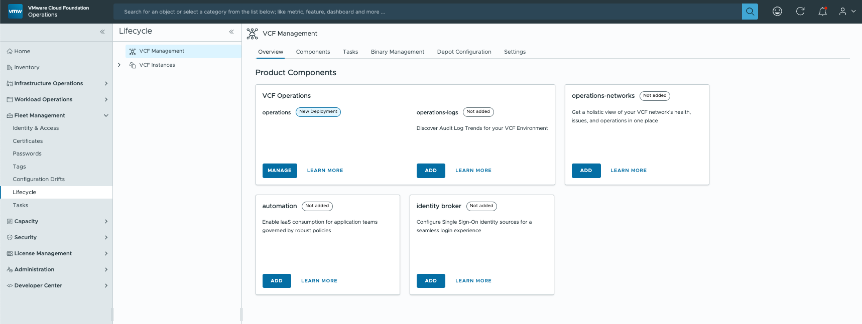Expand License Management chevron
This screenshot has height=324, width=862.
point(106,253)
